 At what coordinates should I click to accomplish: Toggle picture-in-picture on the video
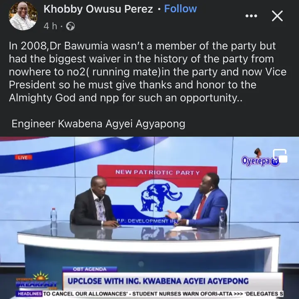tap(280, 156)
